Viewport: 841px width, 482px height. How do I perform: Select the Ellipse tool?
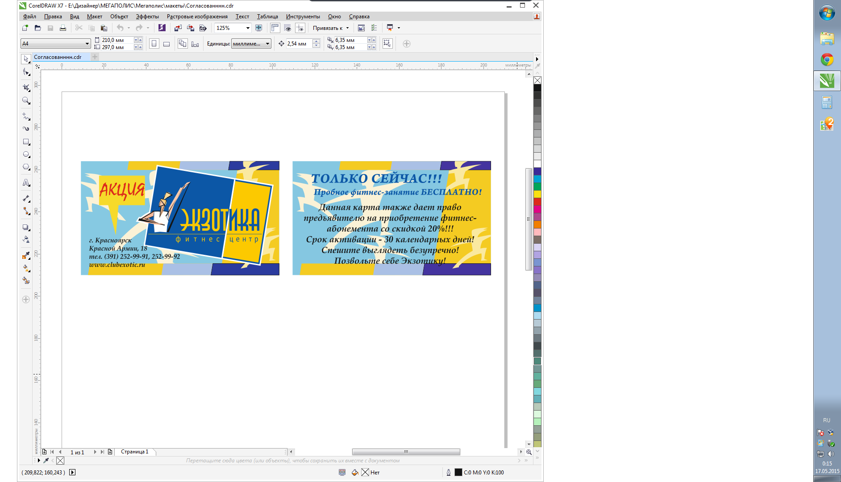click(26, 154)
